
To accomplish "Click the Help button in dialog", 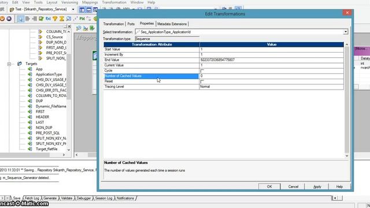I will (339, 187).
